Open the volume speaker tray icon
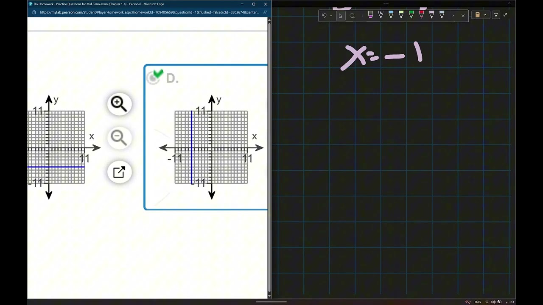543x305 pixels. point(493,302)
